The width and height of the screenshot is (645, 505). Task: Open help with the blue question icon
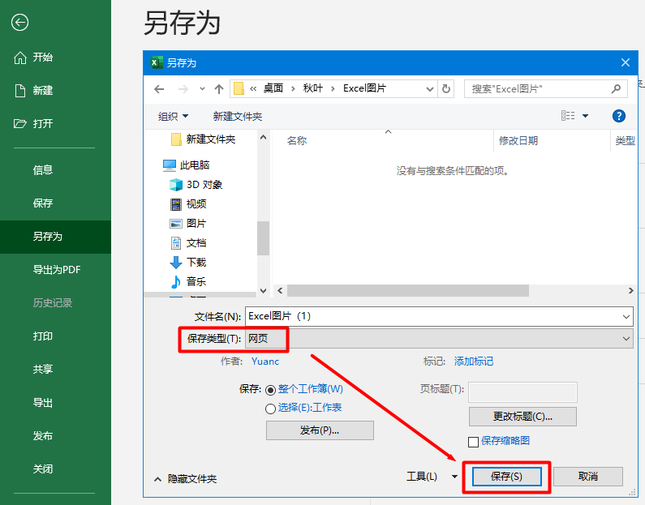(619, 116)
